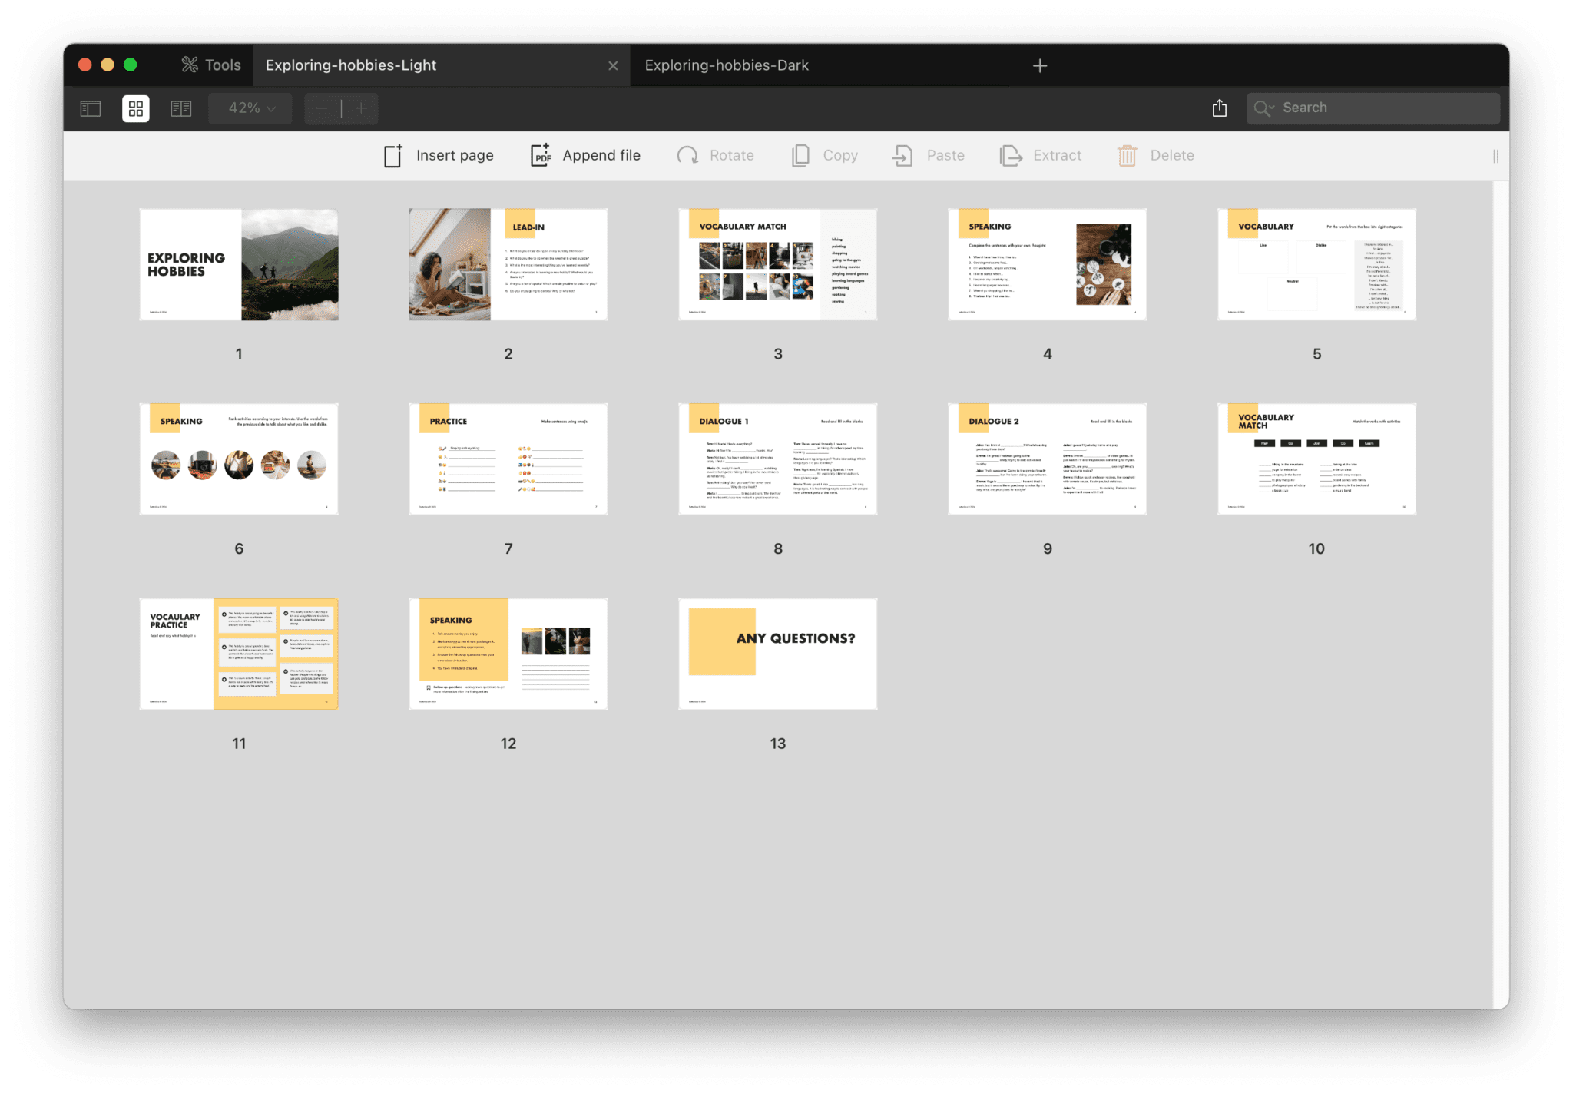Switch to two-page reading view icon

tap(181, 108)
